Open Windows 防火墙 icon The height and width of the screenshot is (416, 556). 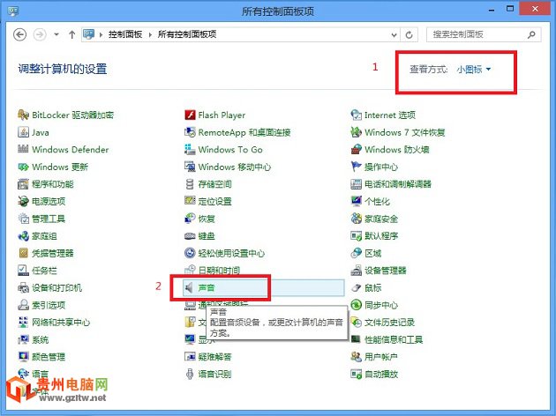(356, 149)
